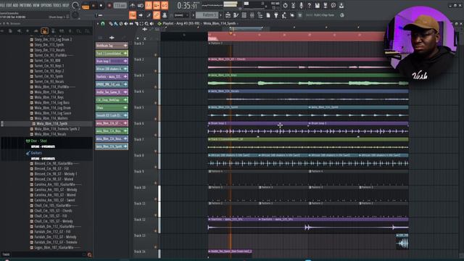
Task: Open the Pattern selector dropdown
Action: coord(207,15)
